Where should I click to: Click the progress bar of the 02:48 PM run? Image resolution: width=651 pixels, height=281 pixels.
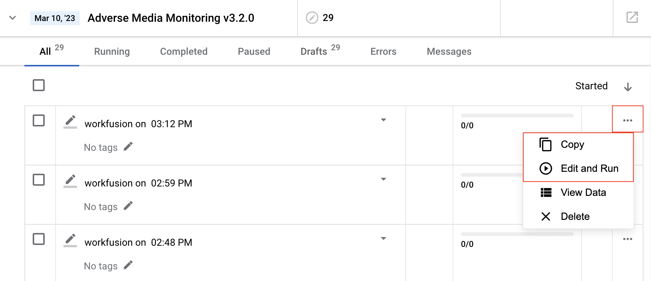point(517,234)
